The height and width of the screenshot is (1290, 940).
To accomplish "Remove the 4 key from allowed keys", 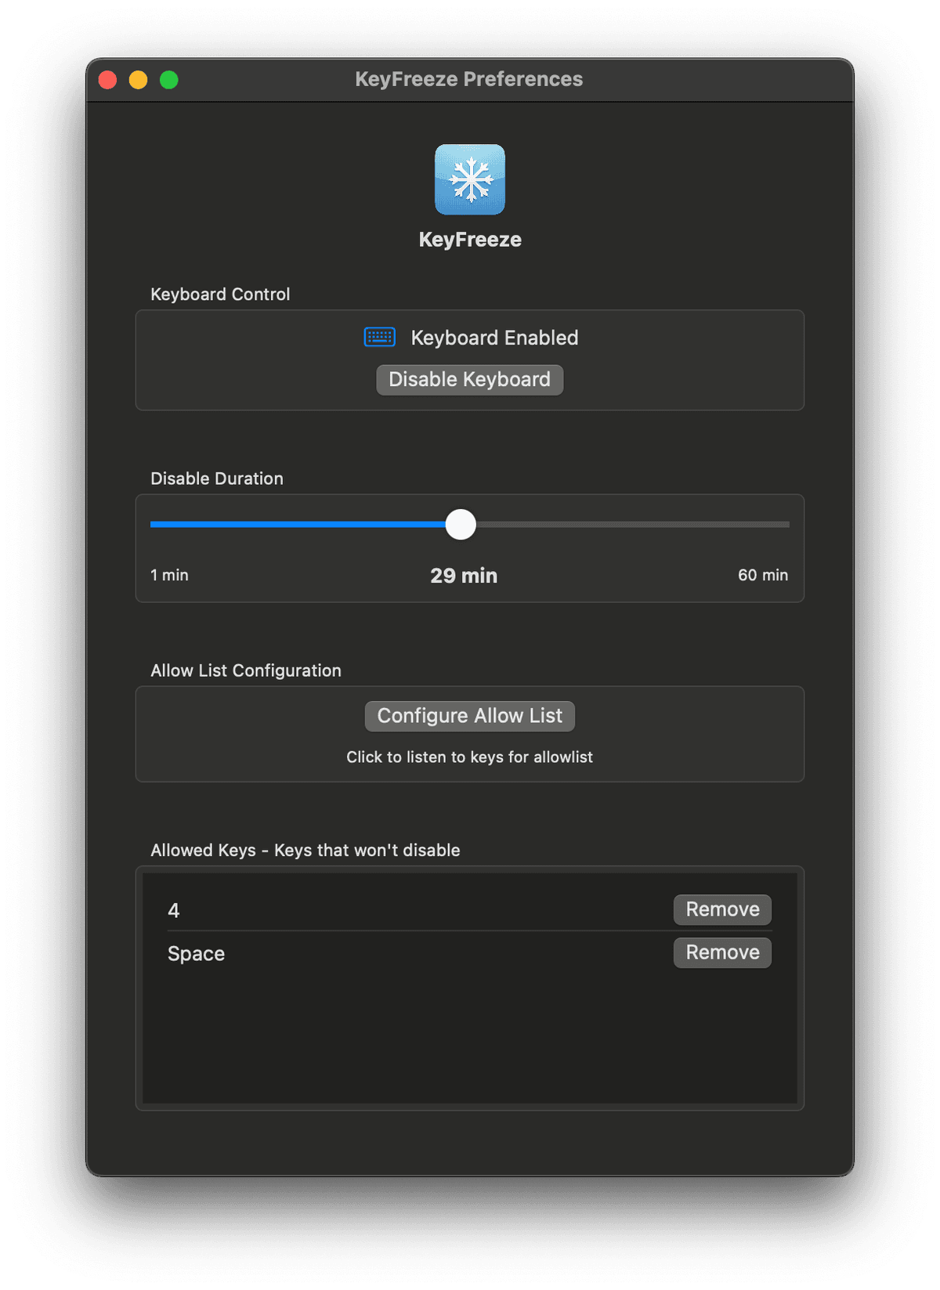I will tap(722, 909).
